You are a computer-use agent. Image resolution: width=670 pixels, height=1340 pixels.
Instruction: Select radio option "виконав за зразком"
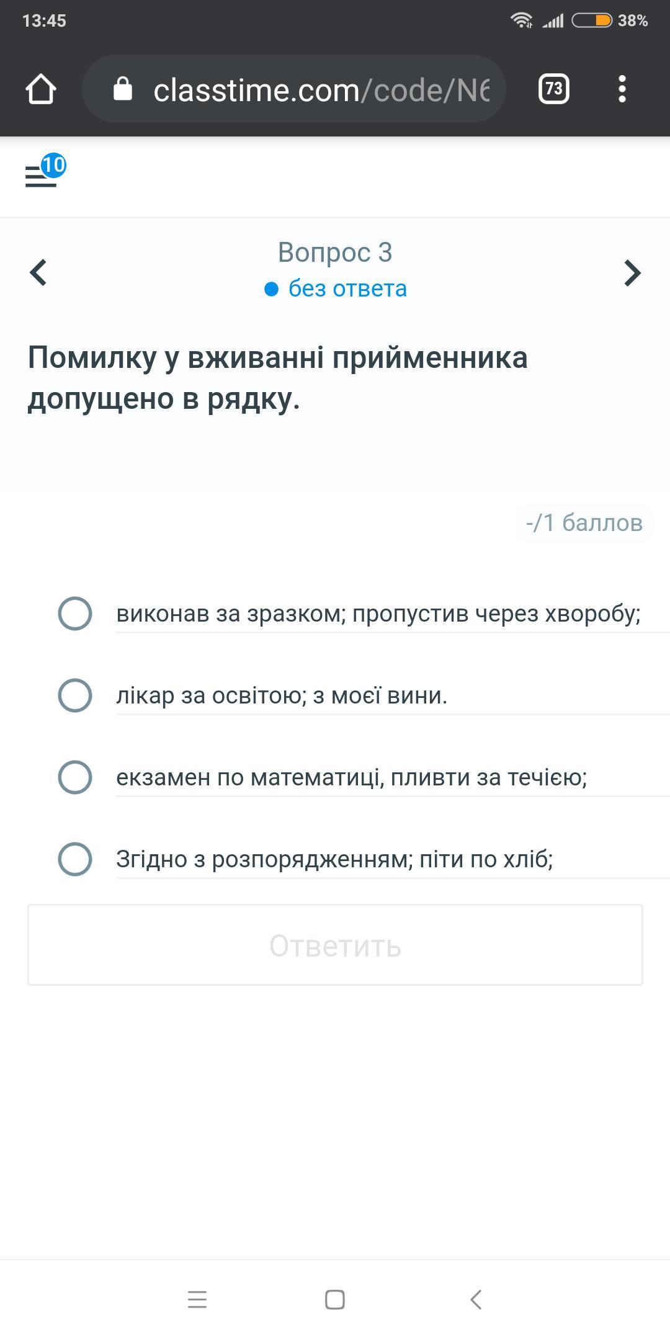click(x=75, y=614)
